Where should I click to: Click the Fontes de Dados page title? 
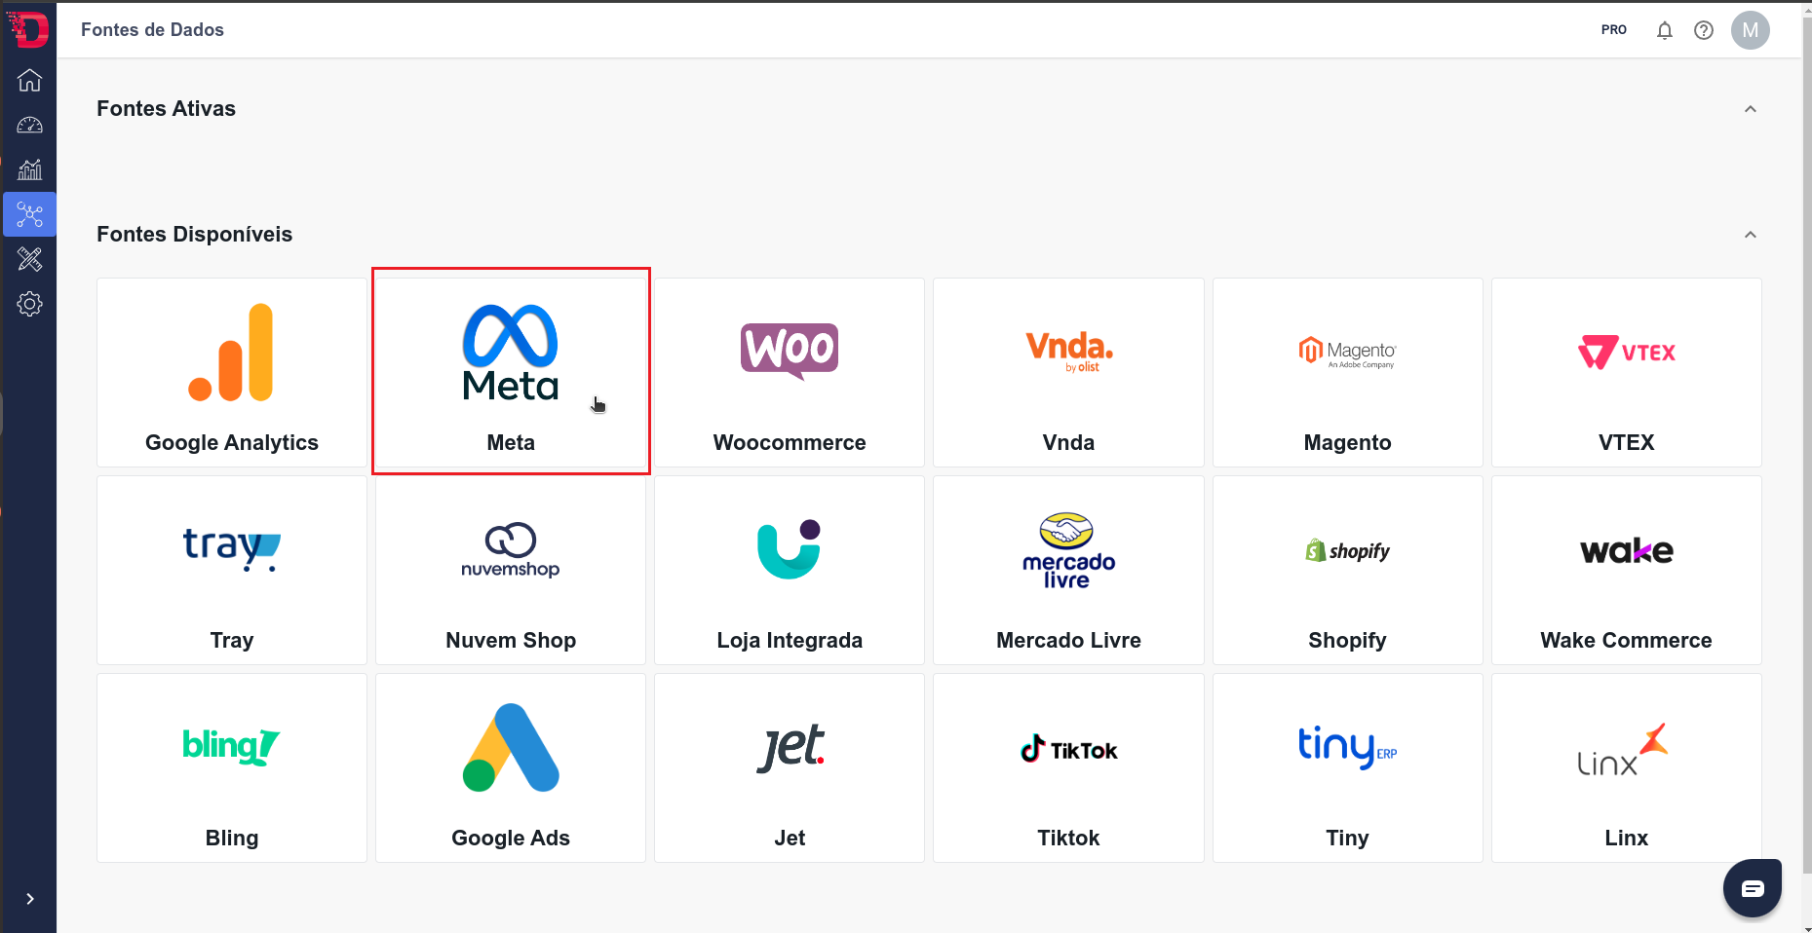(152, 30)
